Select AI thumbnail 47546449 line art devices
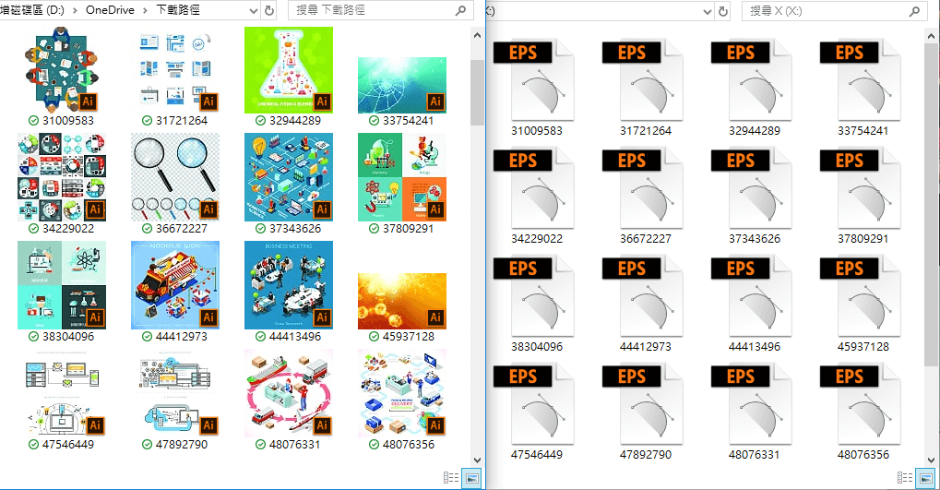Viewport: 940px width, 490px height. coord(62,393)
